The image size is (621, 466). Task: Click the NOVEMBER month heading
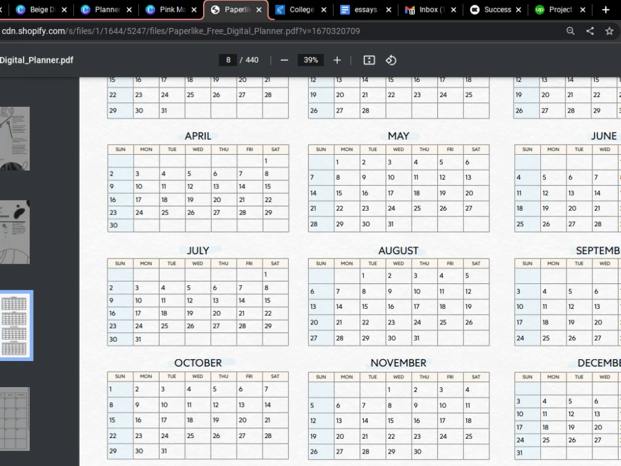(399, 363)
